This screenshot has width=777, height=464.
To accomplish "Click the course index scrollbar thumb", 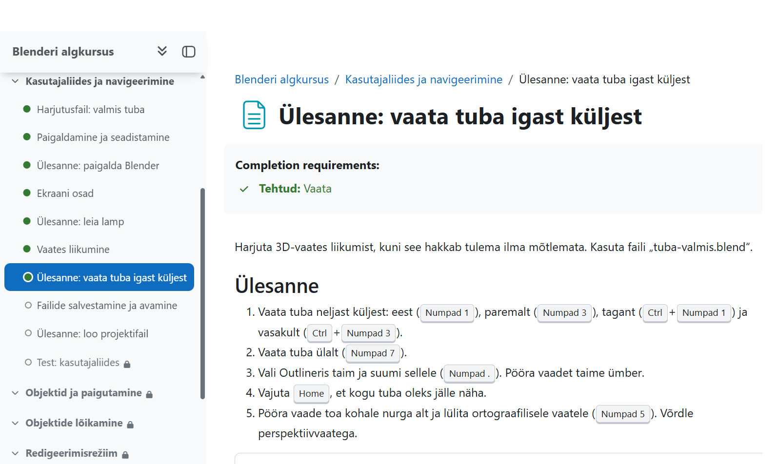I will pos(202,294).
